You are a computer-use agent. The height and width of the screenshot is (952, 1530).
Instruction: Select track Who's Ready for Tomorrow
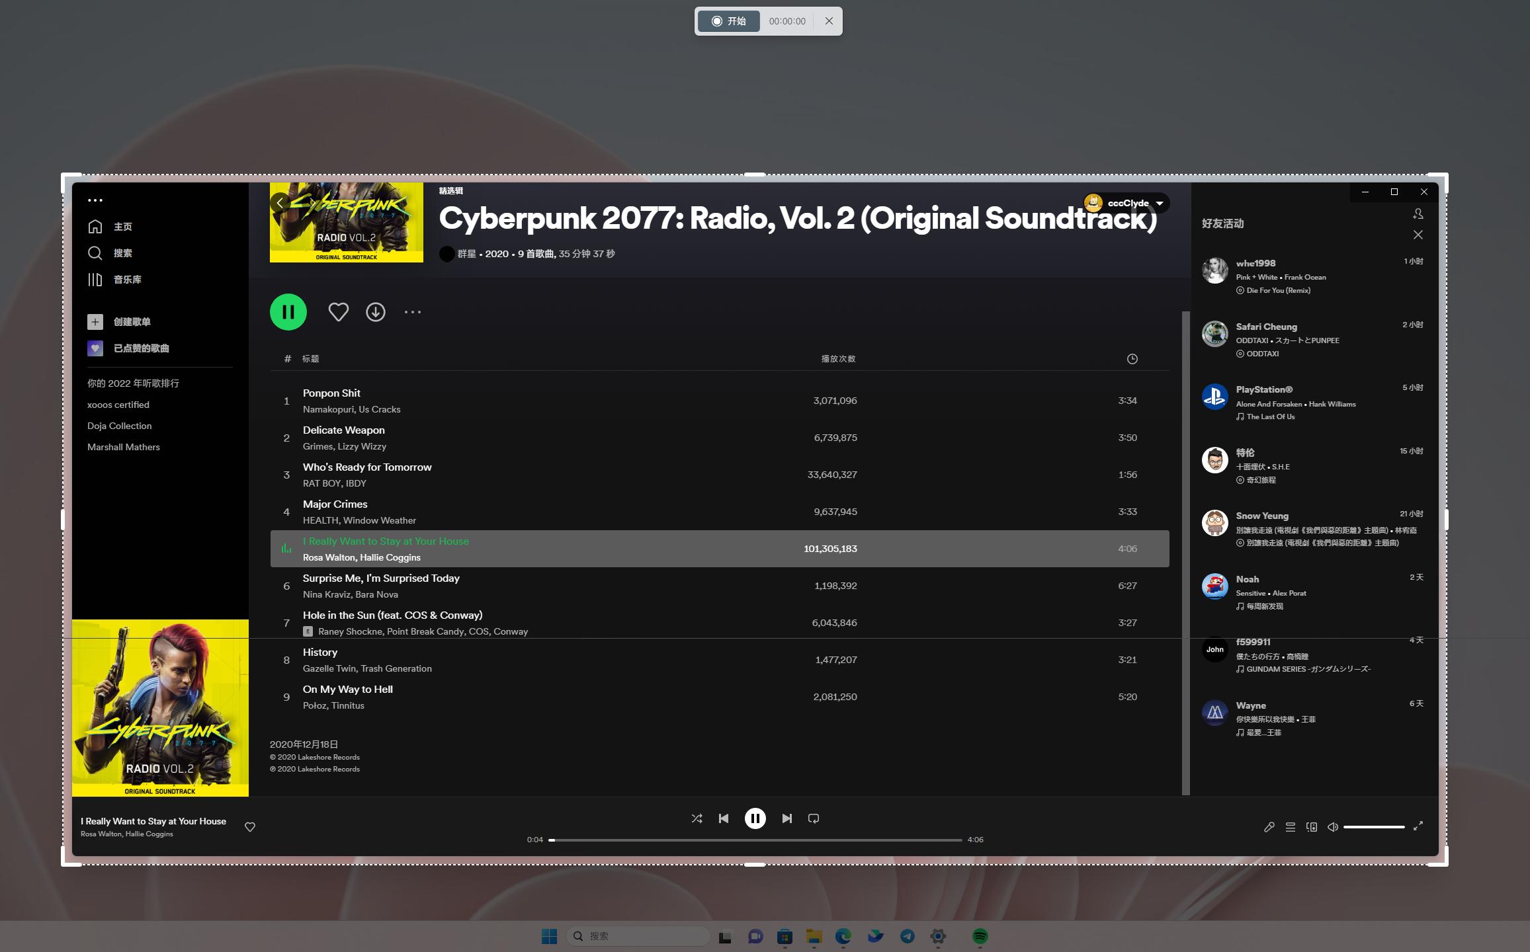[x=720, y=475]
